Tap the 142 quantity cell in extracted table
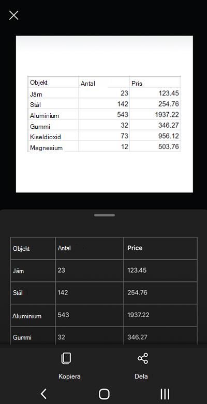This screenshot has width=207, height=404. 90,293
